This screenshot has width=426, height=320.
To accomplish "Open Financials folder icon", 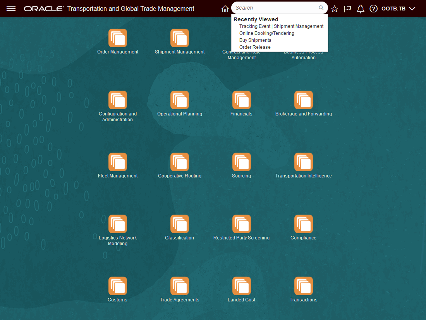I will pyautogui.click(x=242, y=100).
